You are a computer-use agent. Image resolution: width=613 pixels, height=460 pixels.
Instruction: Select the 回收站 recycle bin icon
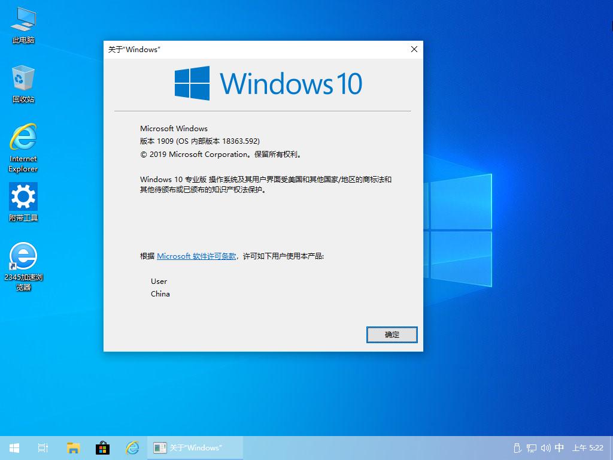click(23, 84)
